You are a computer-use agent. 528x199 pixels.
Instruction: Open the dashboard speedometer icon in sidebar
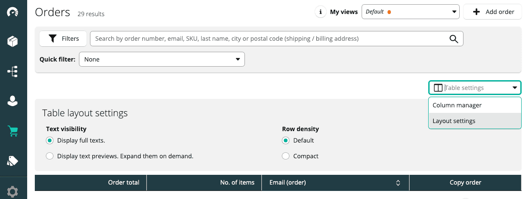tap(12, 12)
